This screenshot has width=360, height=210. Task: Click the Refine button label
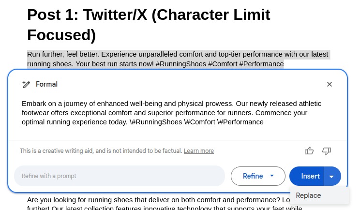click(x=253, y=176)
